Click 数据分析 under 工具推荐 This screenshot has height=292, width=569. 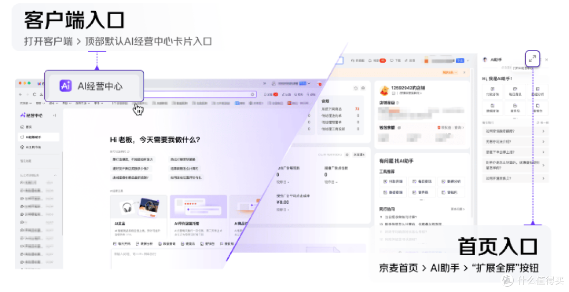point(450,181)
